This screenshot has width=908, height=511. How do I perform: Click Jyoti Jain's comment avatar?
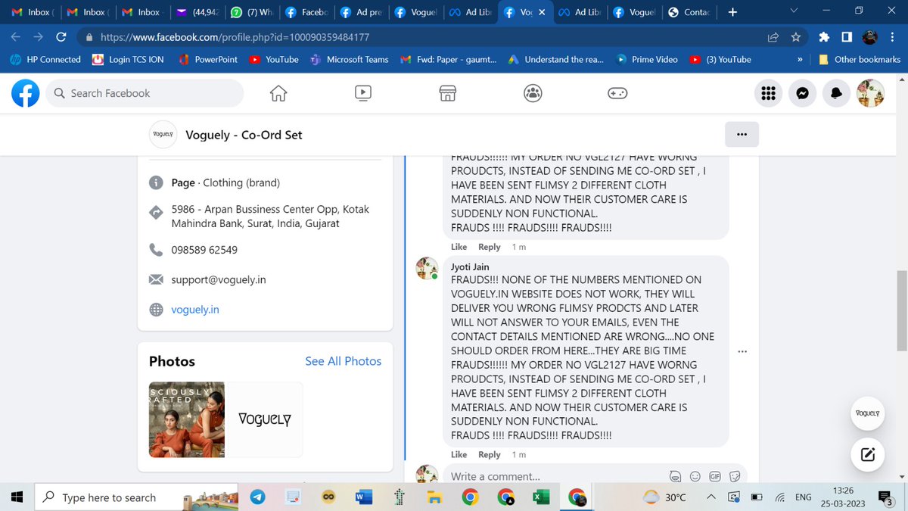coord(428,268)
